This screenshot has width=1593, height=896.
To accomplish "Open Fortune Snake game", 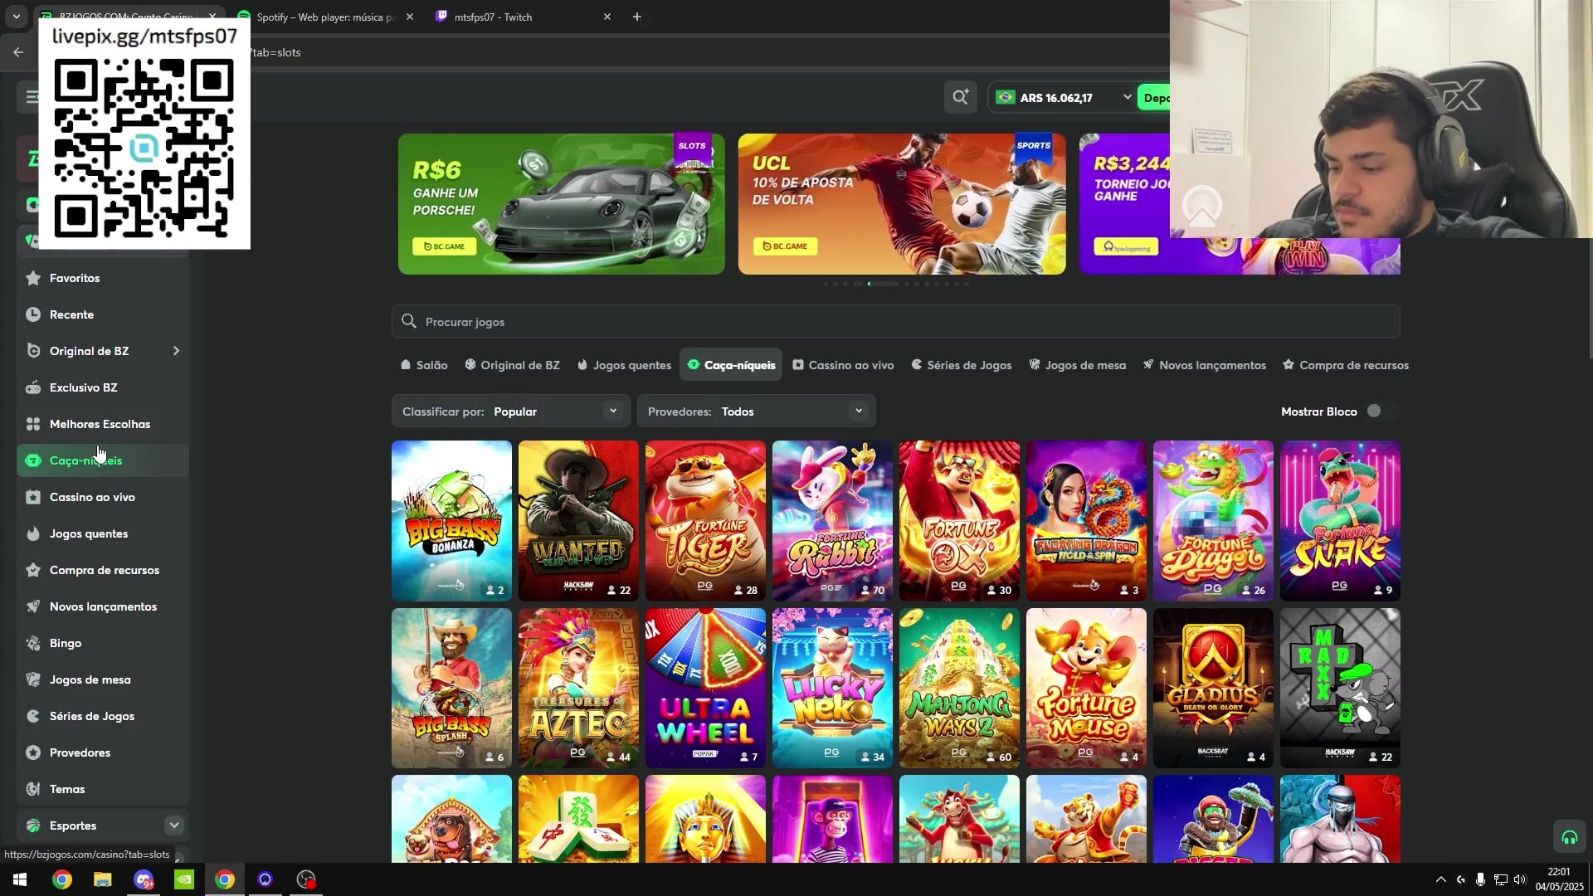I will 1340,520.
